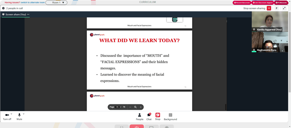Click 'Having issues?' text
This screenshot has height=128, width=291.
pyautogui.click(x=12, y=3)
